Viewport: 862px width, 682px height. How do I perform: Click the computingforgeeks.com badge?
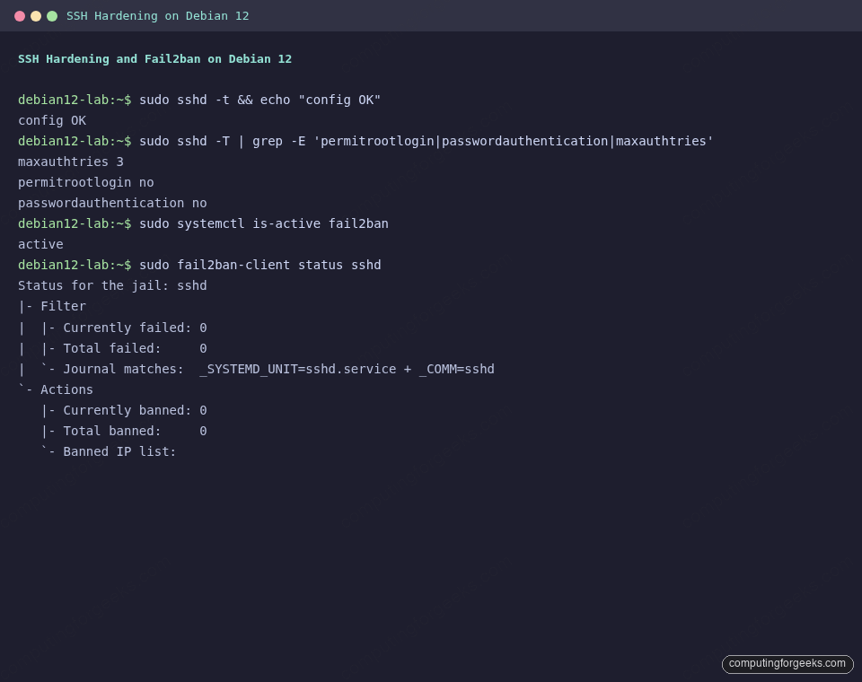(x=787, y=664)
